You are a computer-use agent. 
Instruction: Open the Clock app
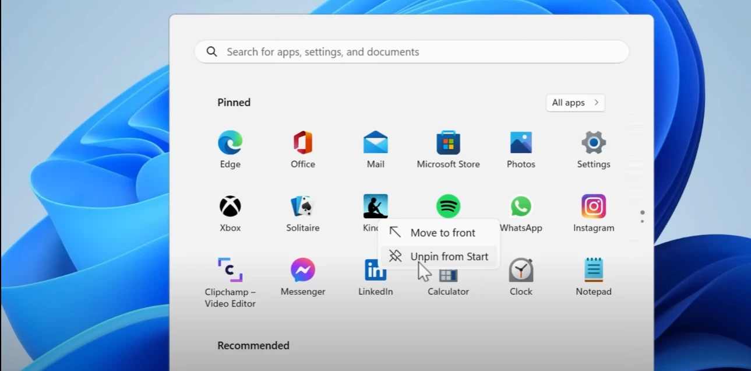point(521,271)
